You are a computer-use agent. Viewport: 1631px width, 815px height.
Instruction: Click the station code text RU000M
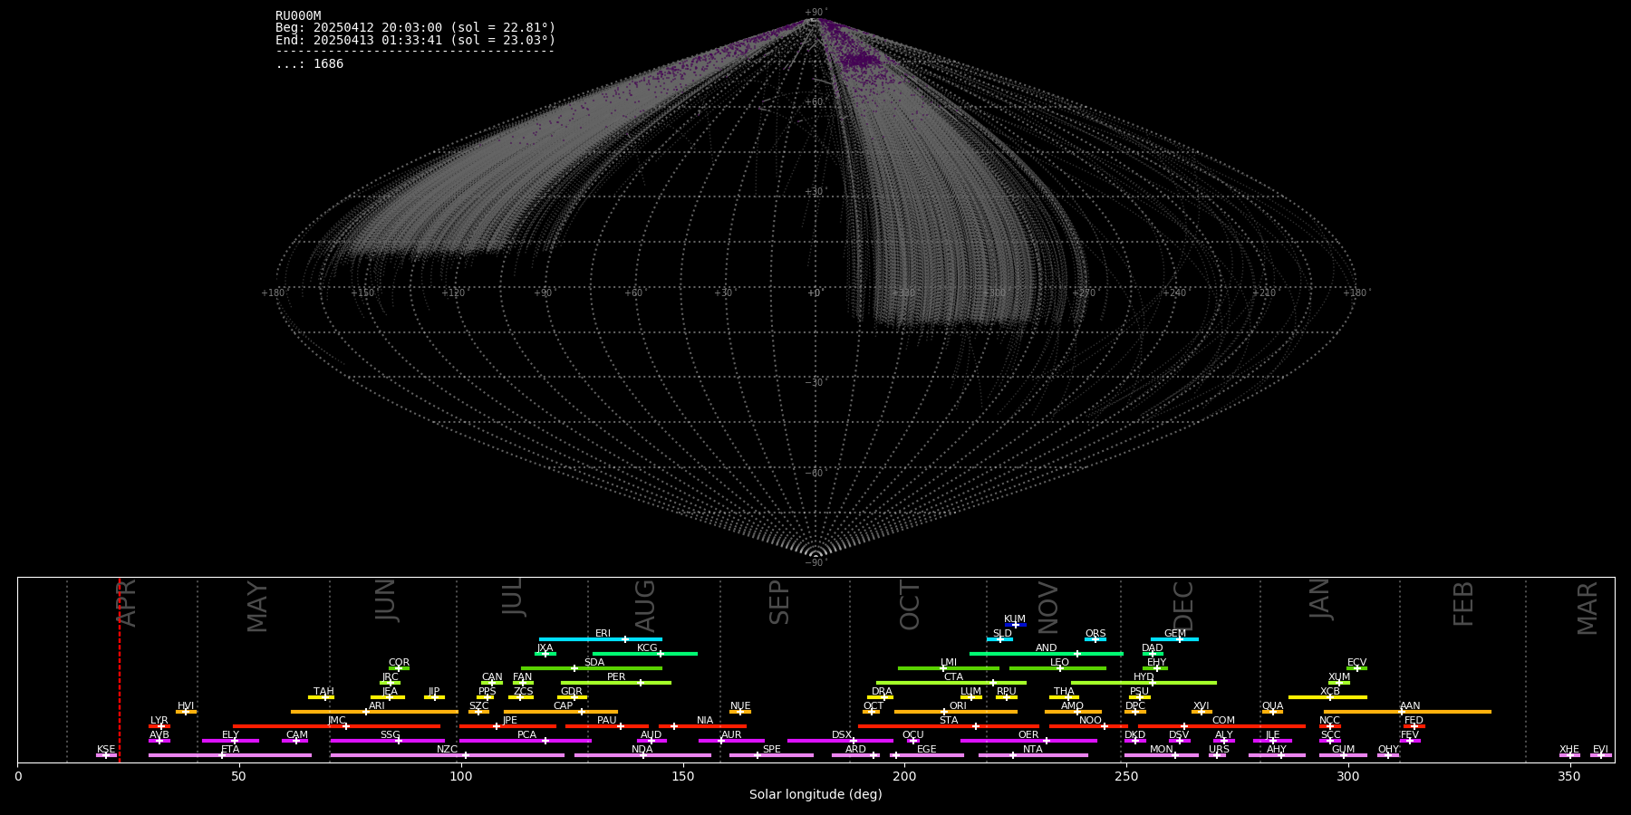298,16
